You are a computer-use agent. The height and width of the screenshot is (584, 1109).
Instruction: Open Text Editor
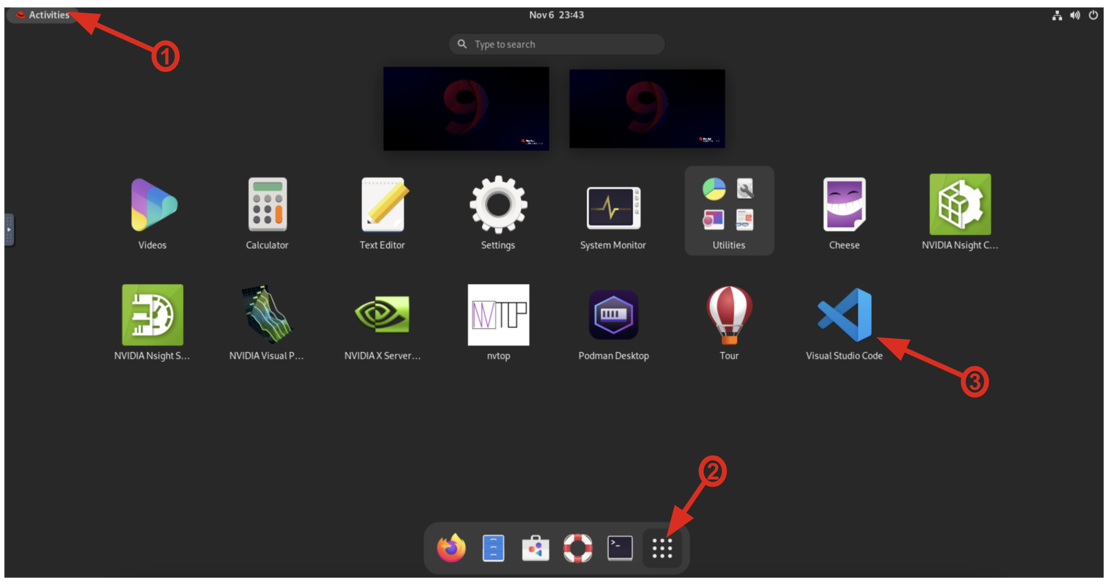tap(382, 205)
